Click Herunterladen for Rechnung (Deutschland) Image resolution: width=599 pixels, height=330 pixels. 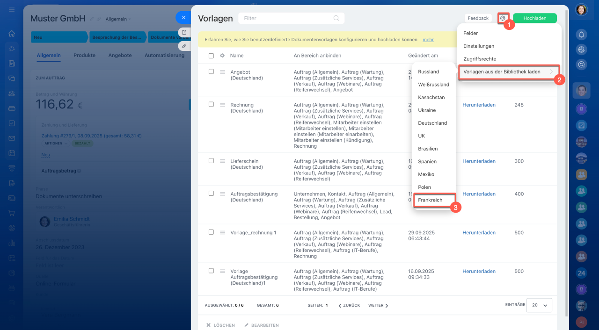click(479, 105)
